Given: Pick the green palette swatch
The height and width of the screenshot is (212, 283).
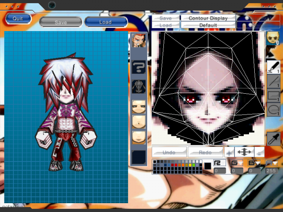Looking at the screenshot, I should coord(194,165).
